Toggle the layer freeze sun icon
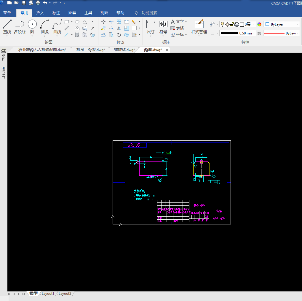The image size is (302, 301). [x=227, y=24]
